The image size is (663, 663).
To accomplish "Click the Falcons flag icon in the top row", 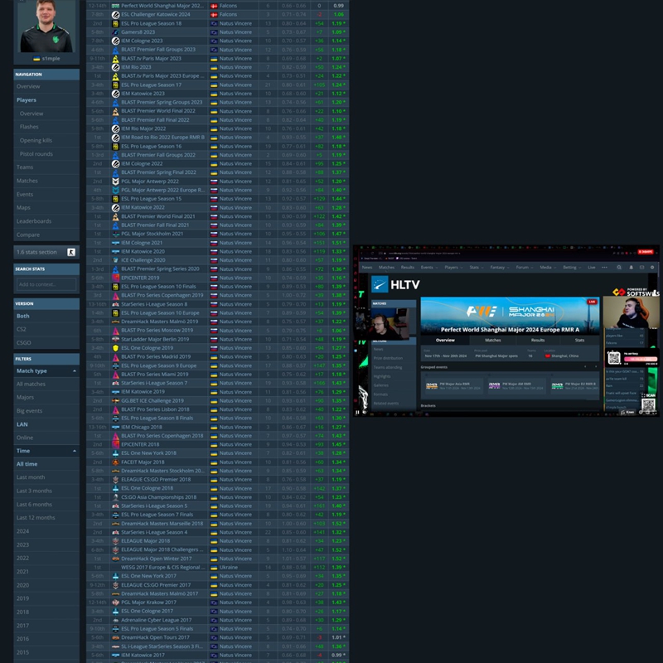I will point(214,5).
